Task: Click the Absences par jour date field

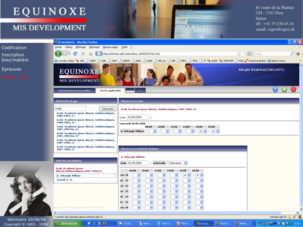Action: [x=138, y=117]
